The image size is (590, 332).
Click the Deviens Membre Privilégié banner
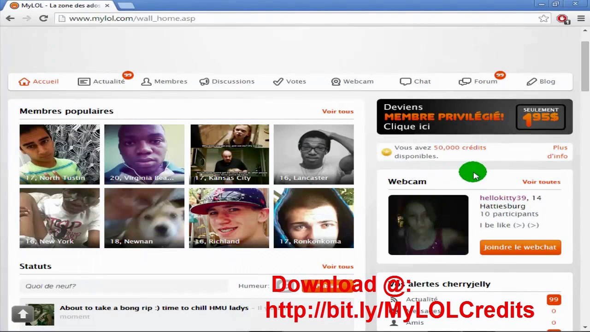point(475,117)
